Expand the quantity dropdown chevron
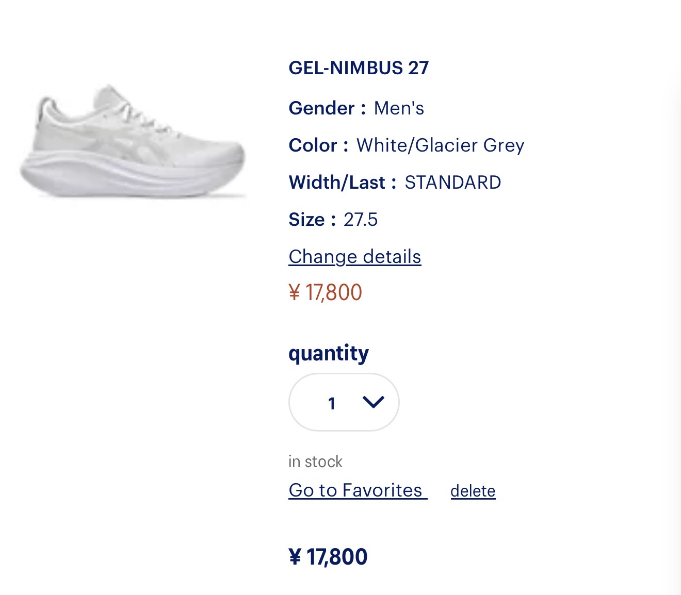 [373, 402]
